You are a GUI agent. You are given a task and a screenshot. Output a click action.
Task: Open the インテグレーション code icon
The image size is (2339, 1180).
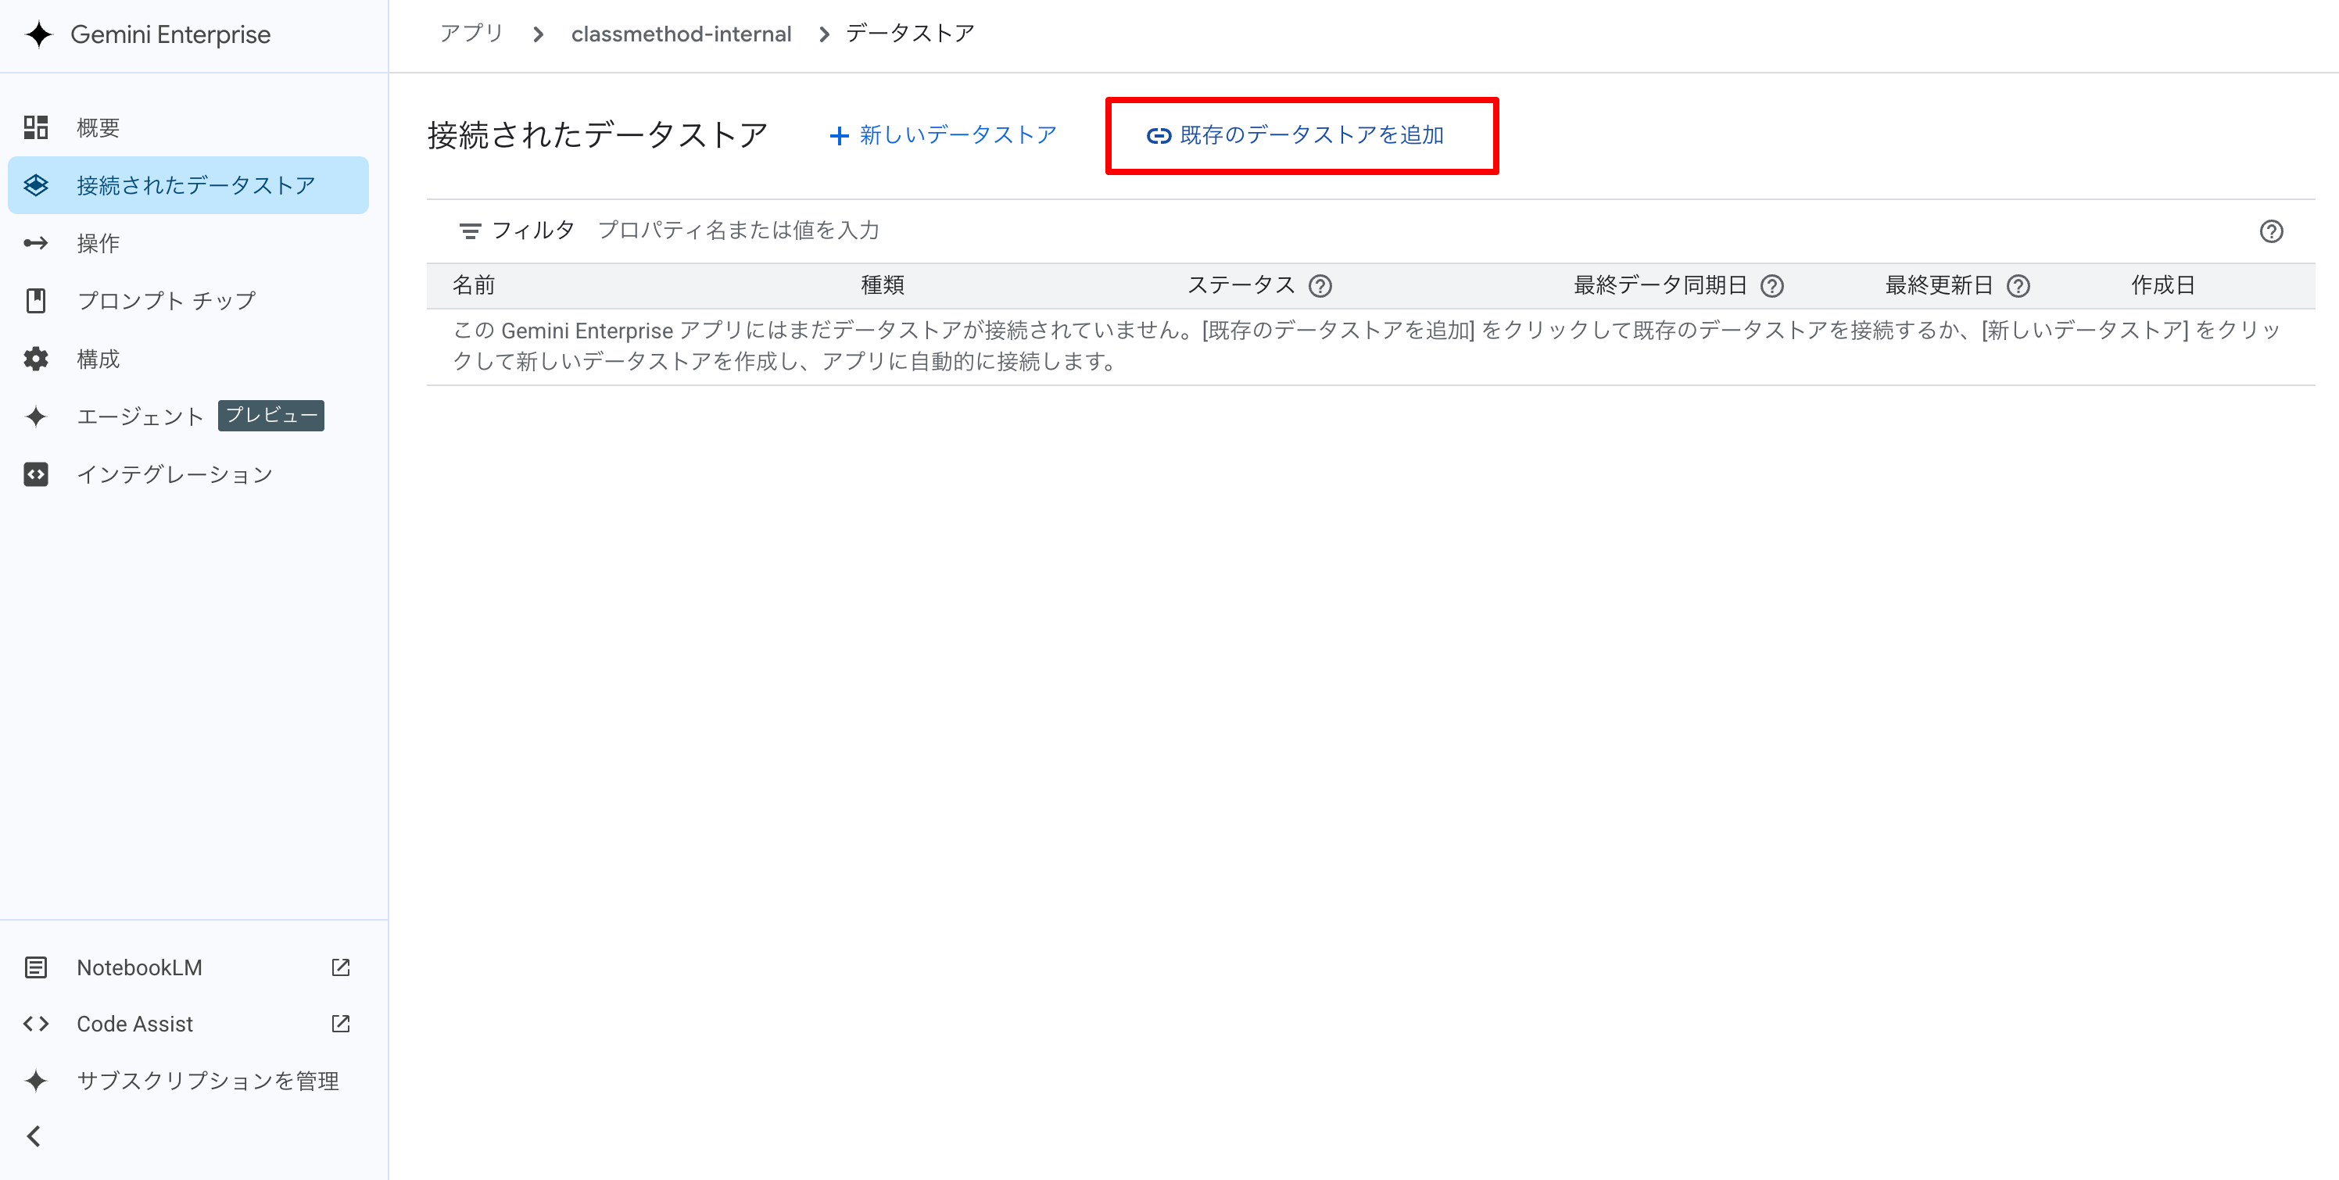(x=35, y=473)
